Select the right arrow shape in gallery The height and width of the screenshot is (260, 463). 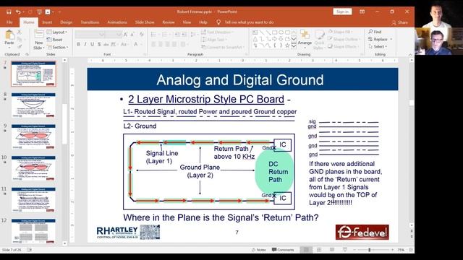[x=275, y=39]
